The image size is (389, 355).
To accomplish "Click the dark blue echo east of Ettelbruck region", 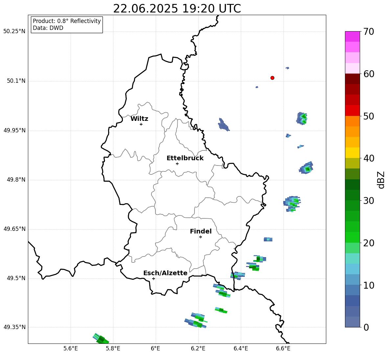I will click(223, 124).
